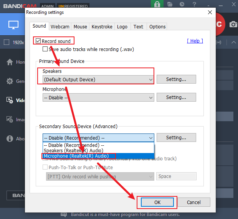The height and width of the screenshot is (219, 238).
Task: Open the PTT Only record while pushing dropdown
Action: pos(100,176)
